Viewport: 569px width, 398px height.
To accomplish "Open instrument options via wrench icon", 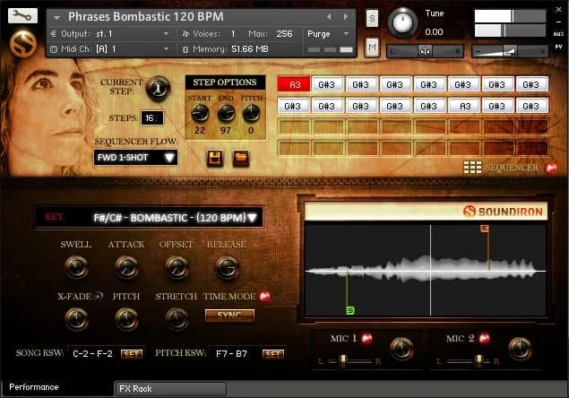I will pyautogui.click(x=22, y=16).
